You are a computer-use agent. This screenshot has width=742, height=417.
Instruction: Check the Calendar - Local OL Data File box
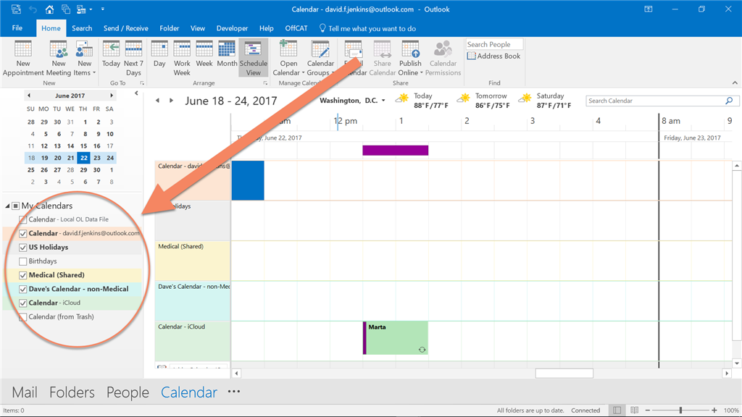coord(22,219)
